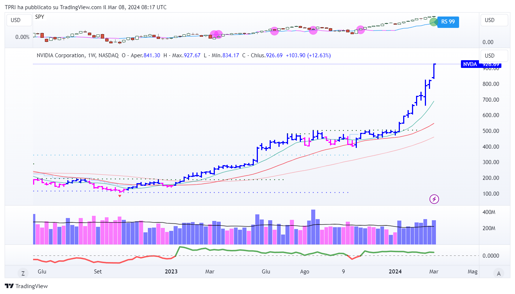Screen dimensions: 515x294
Task: Click the A auto-scale button
Action: (x=499, y=273)
